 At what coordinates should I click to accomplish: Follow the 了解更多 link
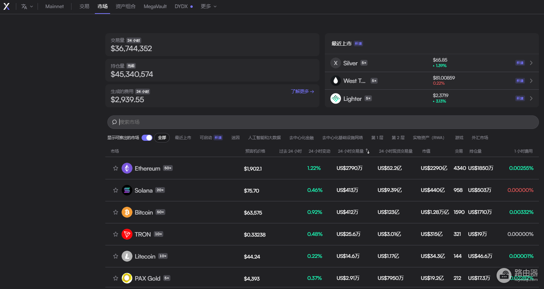tap(302, 91)
